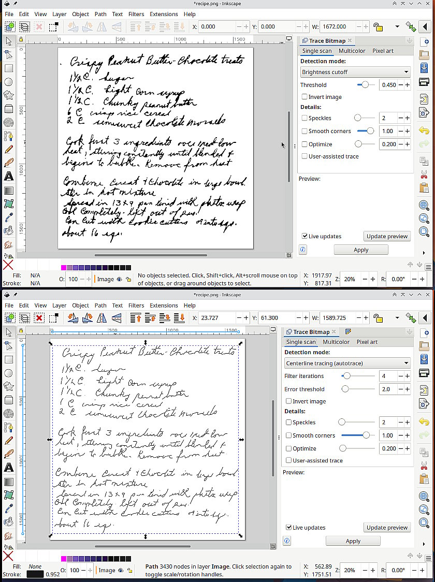Viewport: 435px width, 582px height.
Task: Click Undo arrow in upper window command bar
Action: pyautogui.click(x=424, y=130)
